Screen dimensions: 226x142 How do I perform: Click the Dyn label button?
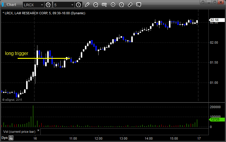click(4, 138)
